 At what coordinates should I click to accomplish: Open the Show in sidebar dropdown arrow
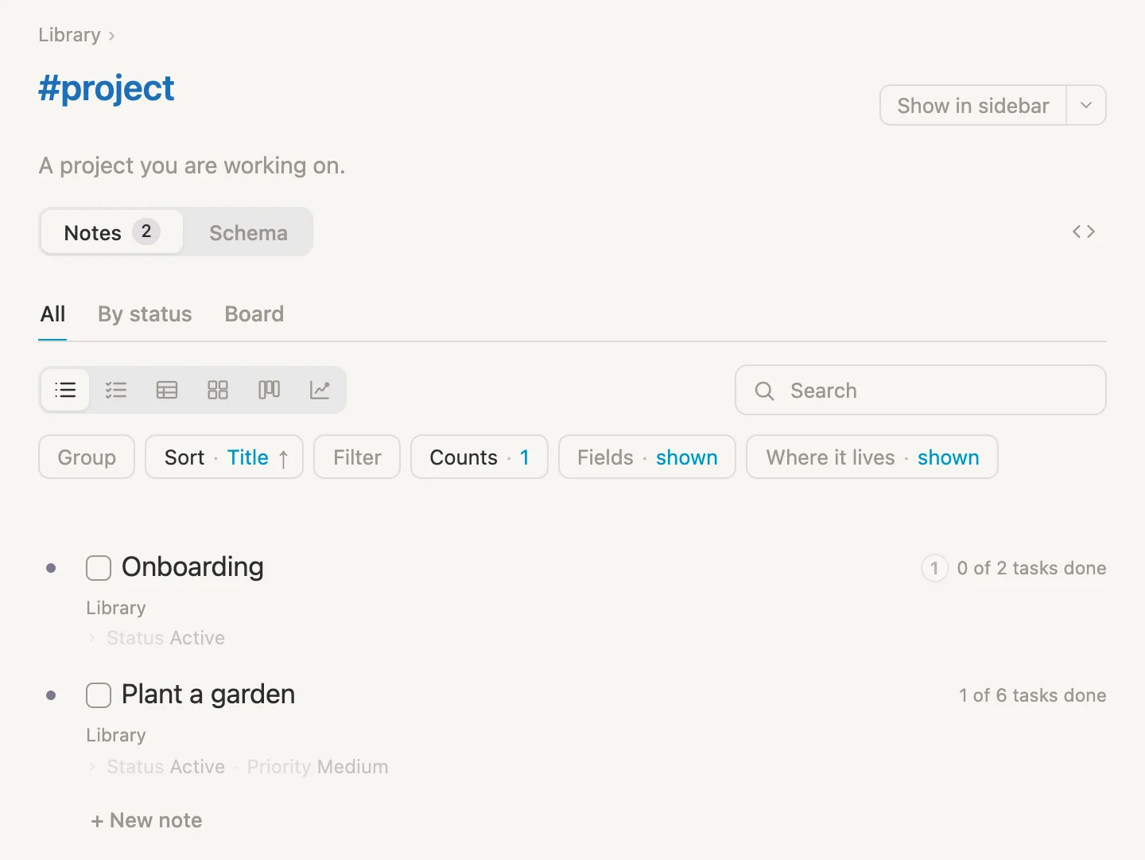pos(1086,105)
